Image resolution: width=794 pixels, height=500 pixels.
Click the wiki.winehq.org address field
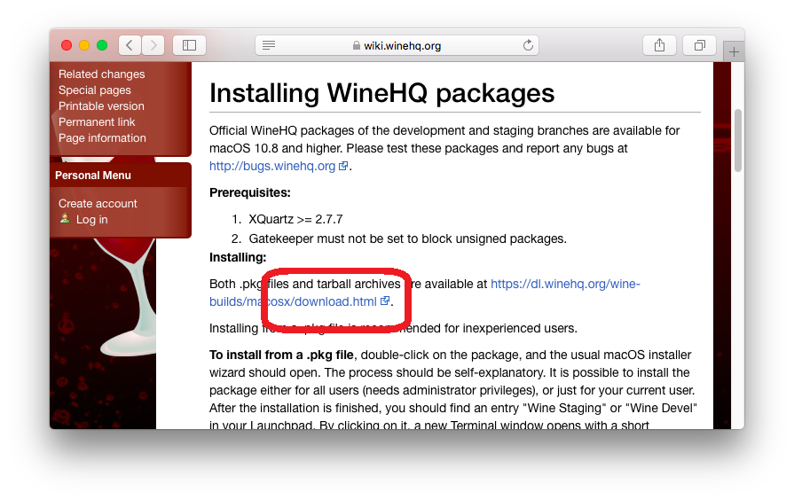[397, 45]
